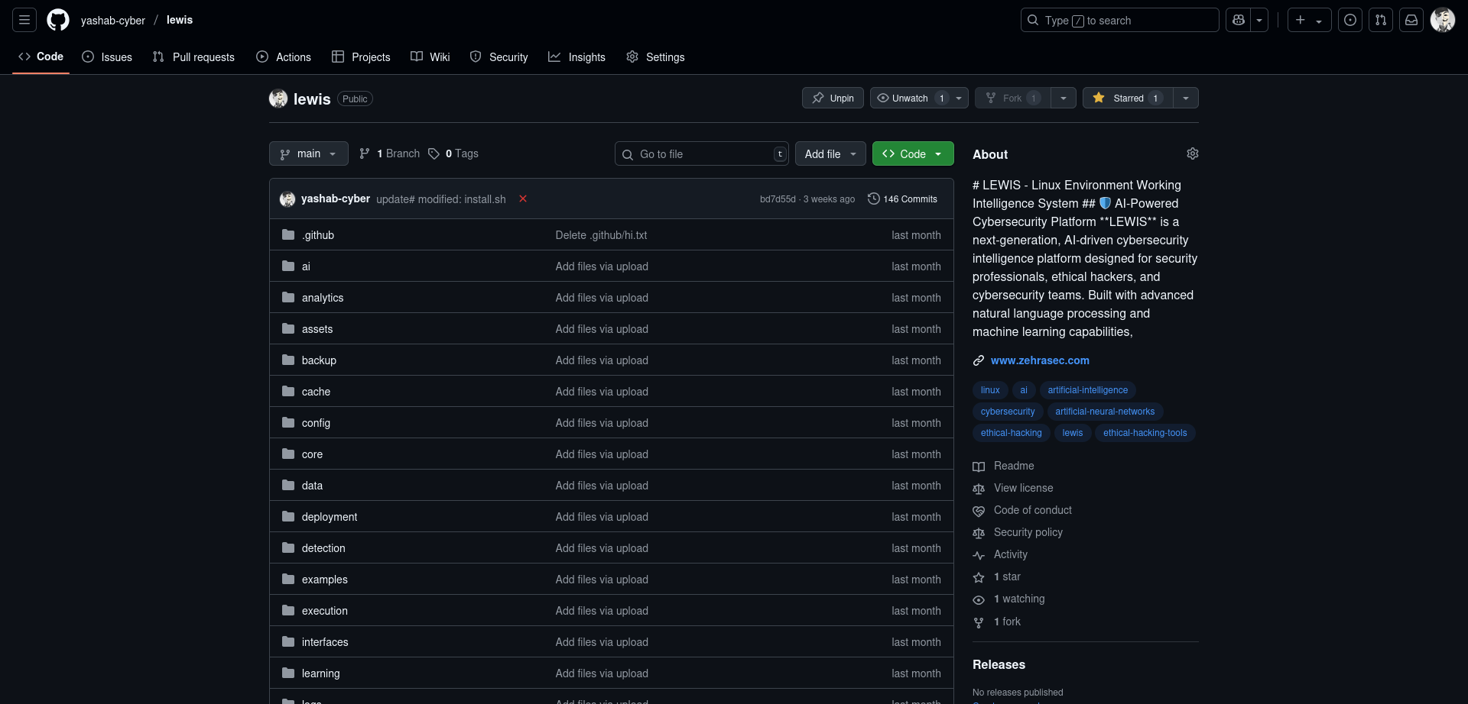Switch to the Security tab

click(x=499, y=57)
